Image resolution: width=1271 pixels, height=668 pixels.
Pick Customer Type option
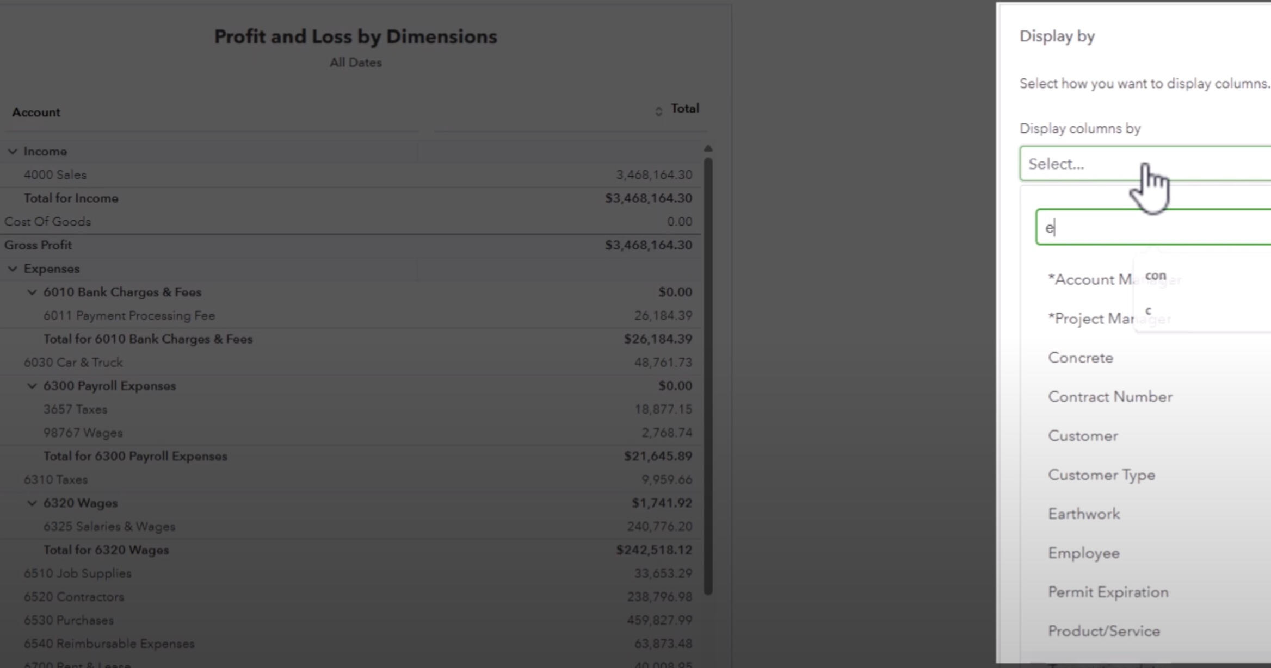pos(1101,475)
